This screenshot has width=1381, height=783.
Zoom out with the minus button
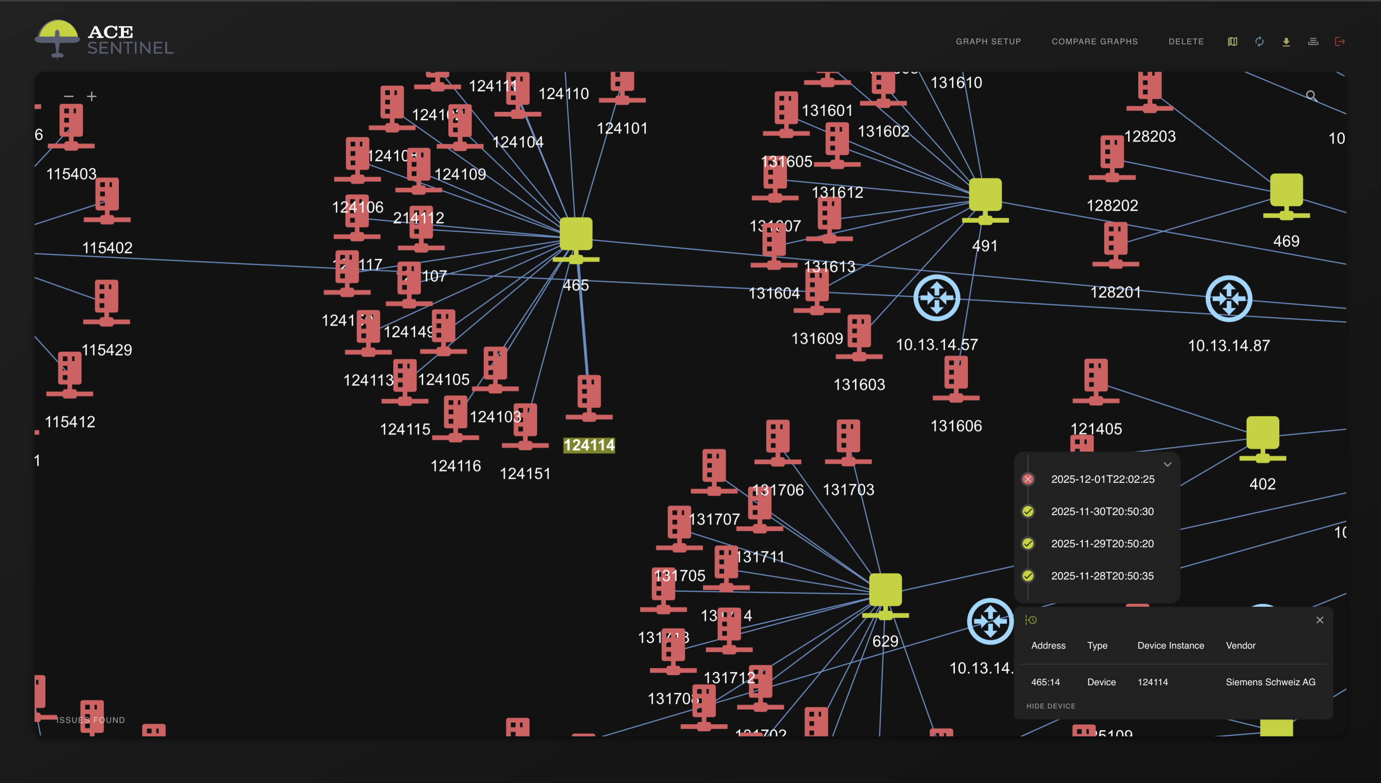(x=69, y=96)
